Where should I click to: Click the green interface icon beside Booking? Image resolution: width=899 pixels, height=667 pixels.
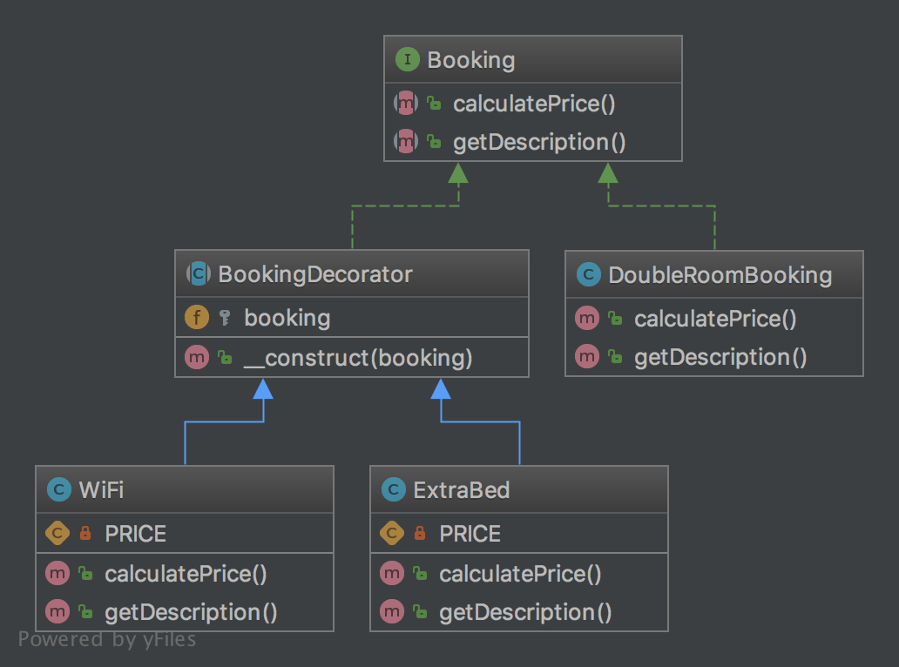(x=407, y=60)
